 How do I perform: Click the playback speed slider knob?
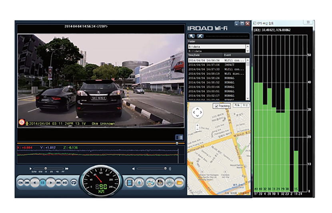click(x=46, y=169)
